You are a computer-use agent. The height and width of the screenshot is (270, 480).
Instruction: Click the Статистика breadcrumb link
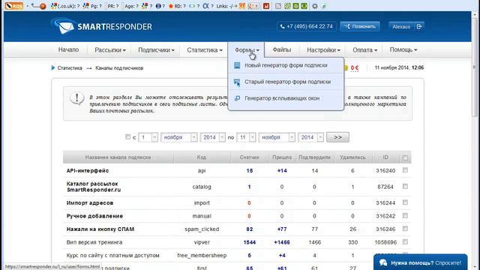click(70, 68)
